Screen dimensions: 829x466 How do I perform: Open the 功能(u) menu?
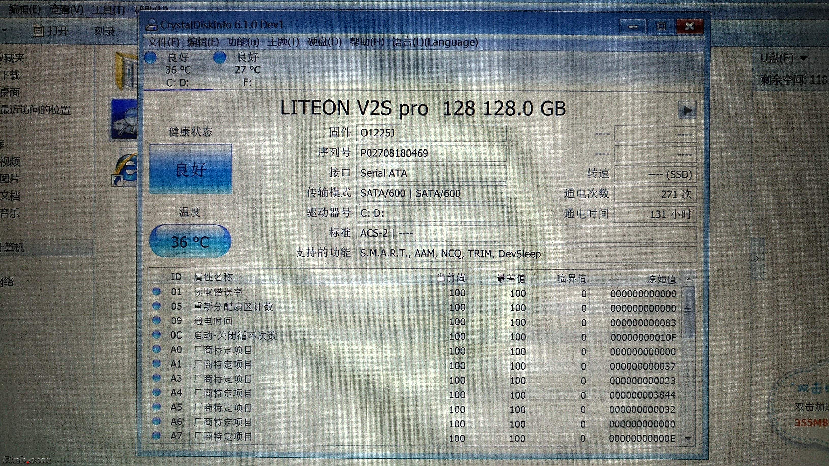[x=243, y=42]
